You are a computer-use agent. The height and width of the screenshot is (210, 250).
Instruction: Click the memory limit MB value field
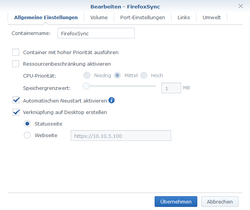(171, 88)
